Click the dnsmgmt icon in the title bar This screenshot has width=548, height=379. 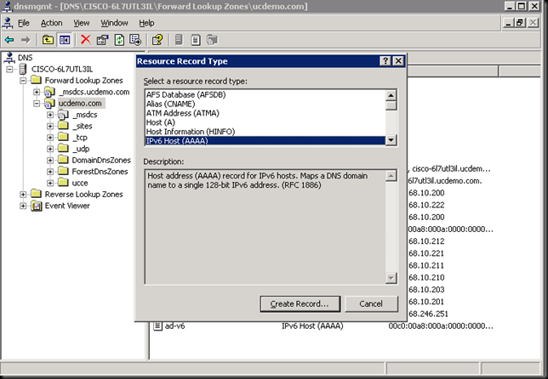(x=7, y=6)
